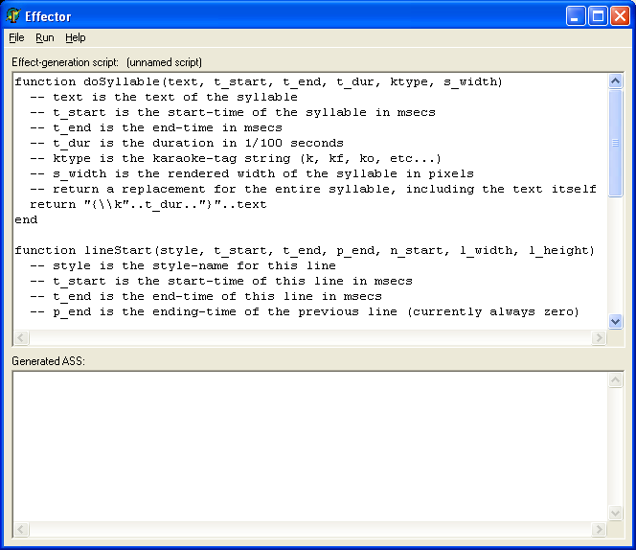Click the '(unnamed script)' name label

click(165, 62)
